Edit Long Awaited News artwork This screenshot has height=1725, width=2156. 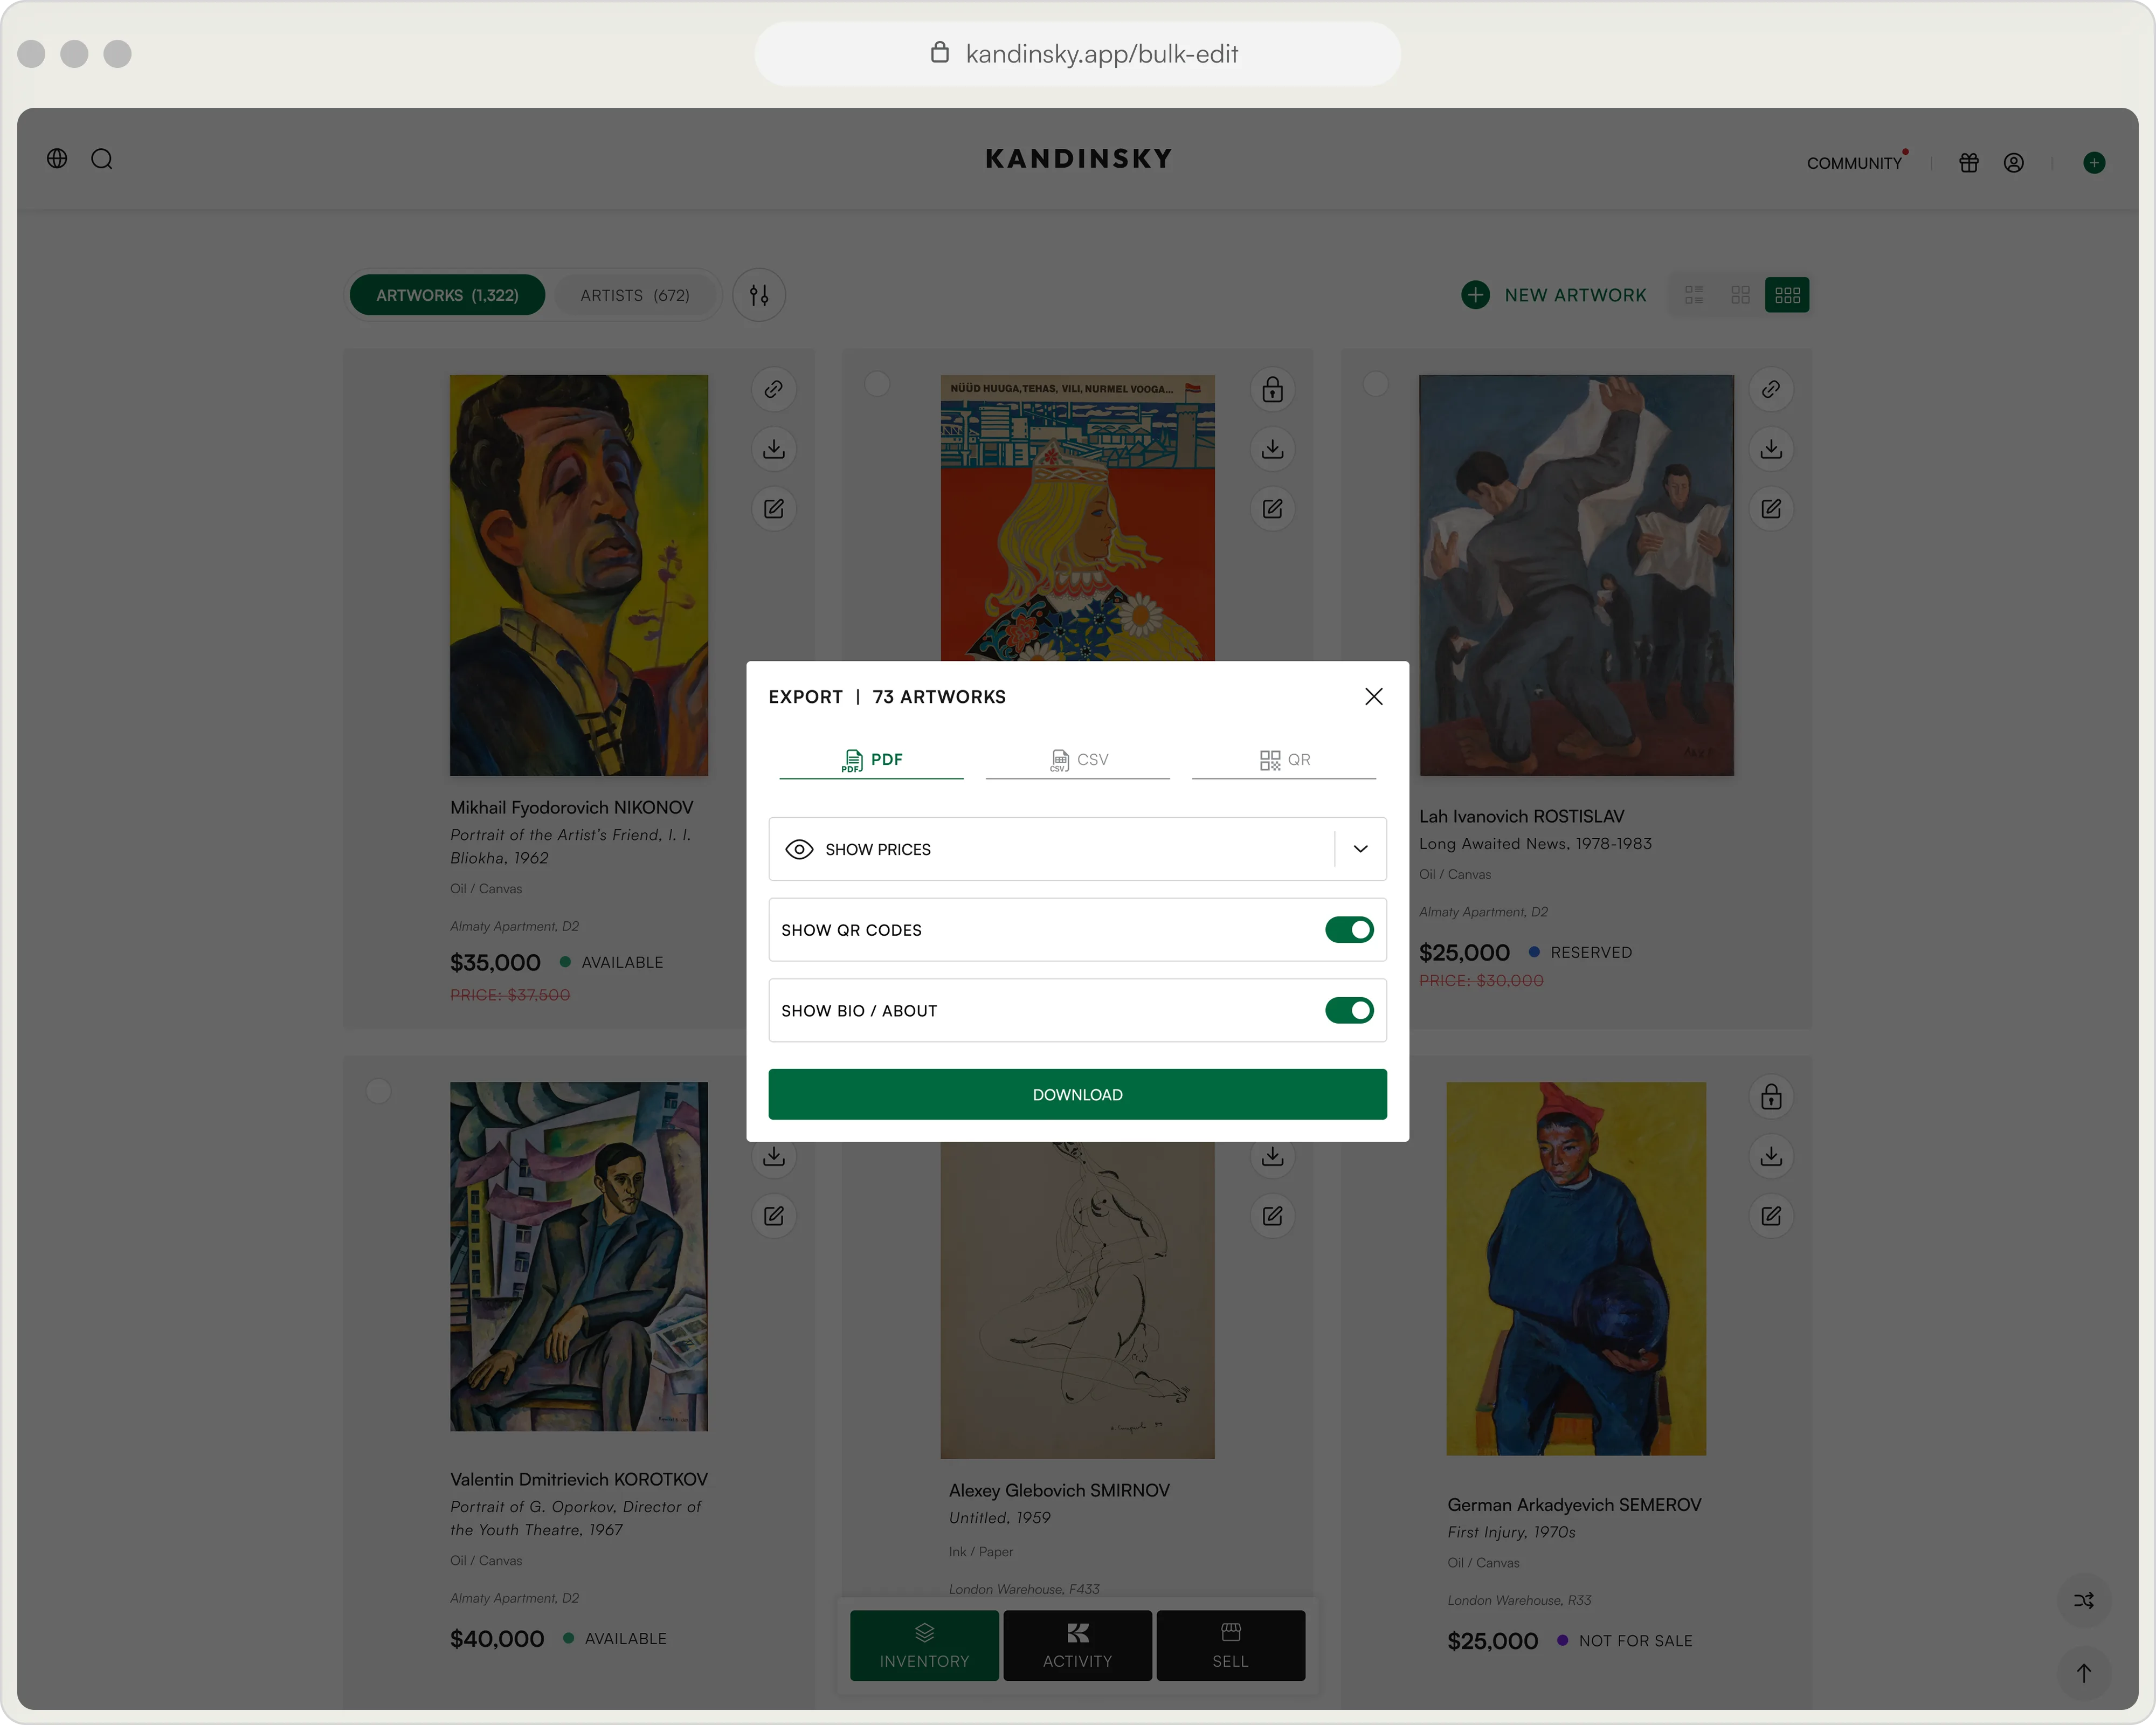click(1771, 509)
